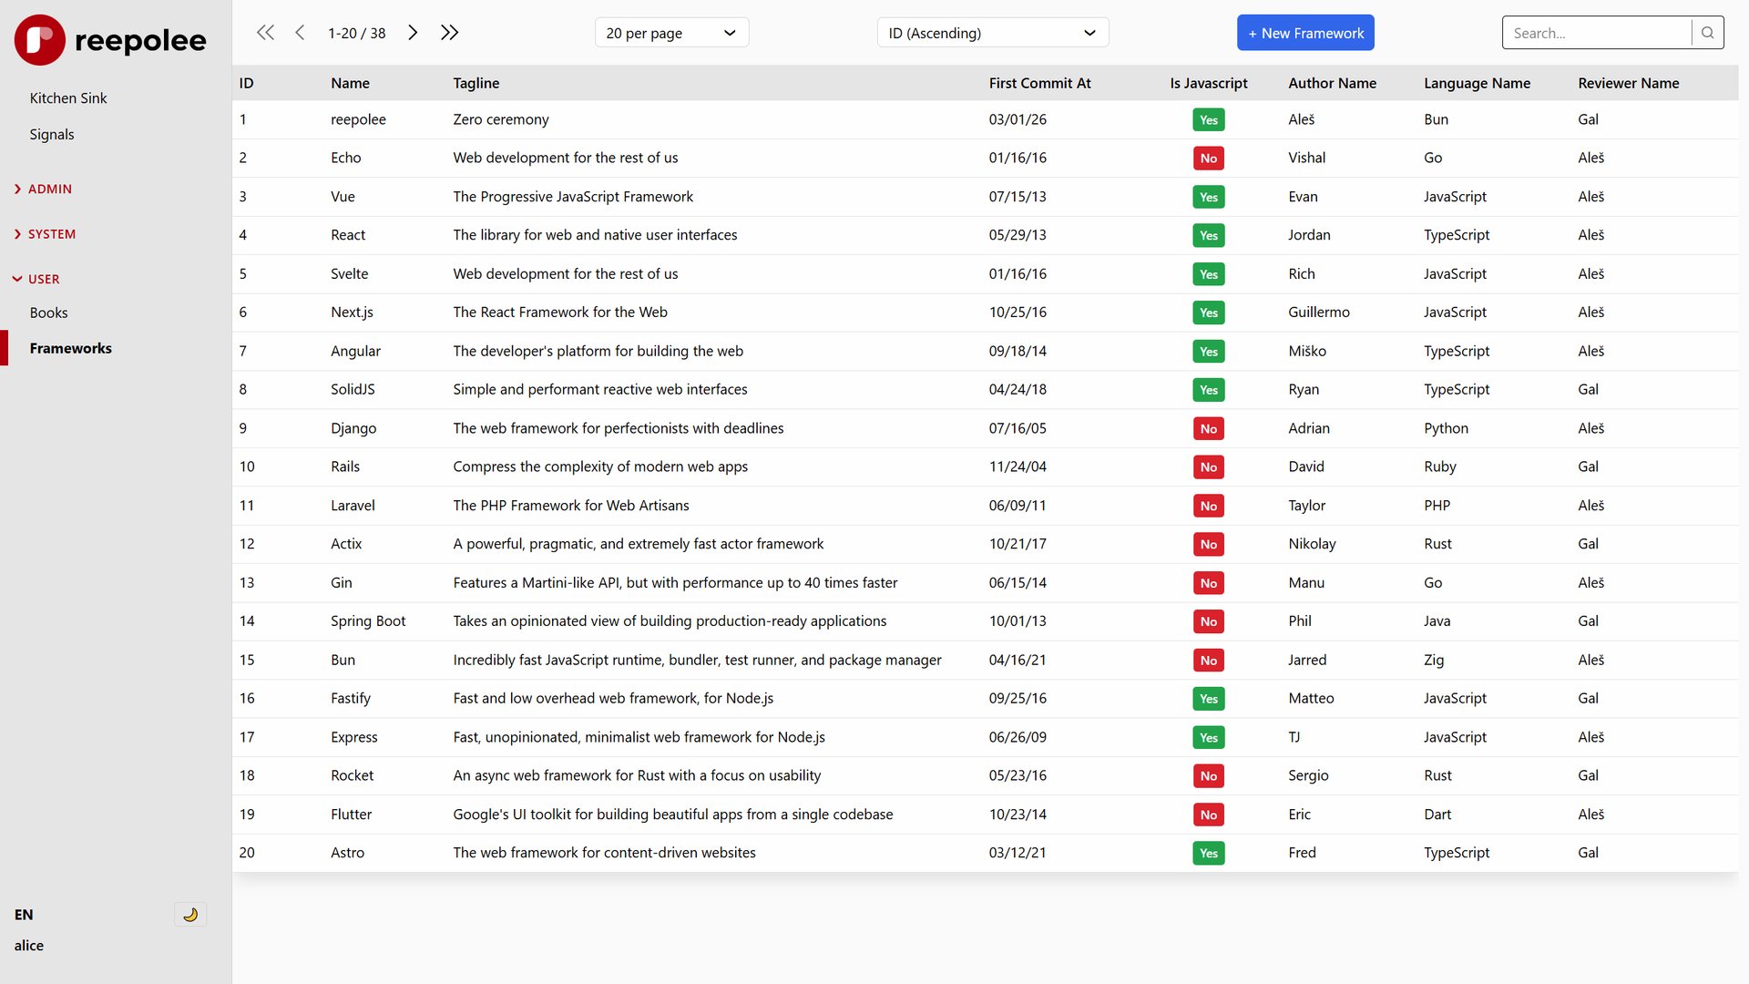The height and width of the screenshot is (984, 1749).
Task: Click the New Framework button
Action: [1305, 33]
